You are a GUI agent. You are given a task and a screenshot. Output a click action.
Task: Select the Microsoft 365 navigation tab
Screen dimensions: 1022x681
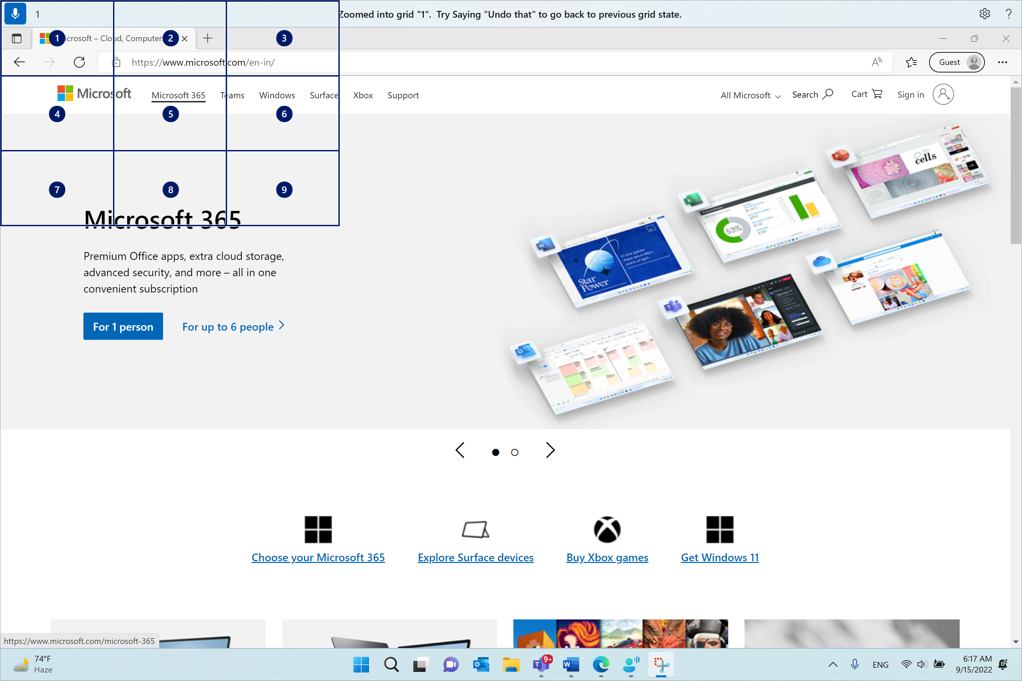click(x=179, y=94)
